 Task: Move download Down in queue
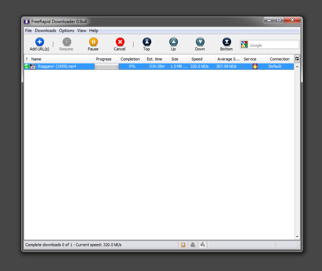[200, 44]
